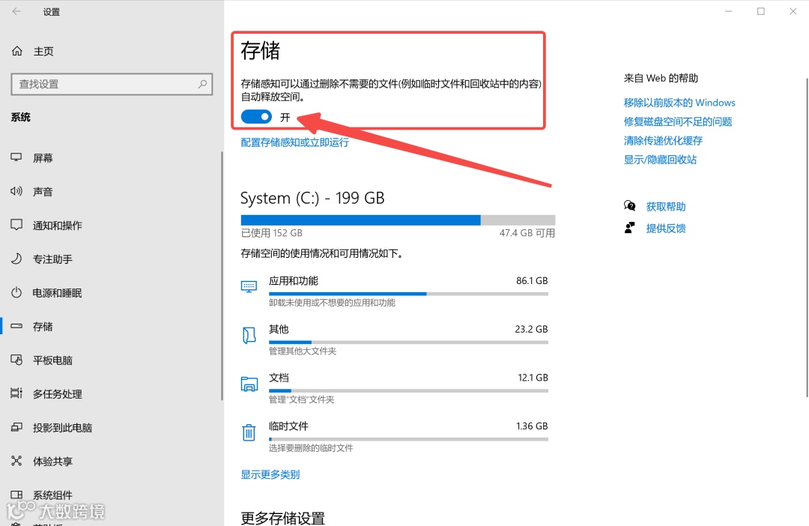Click the 1.36 GB temporary files size
The width and height of the screenshot is (809, 526).
pos(531,426)
